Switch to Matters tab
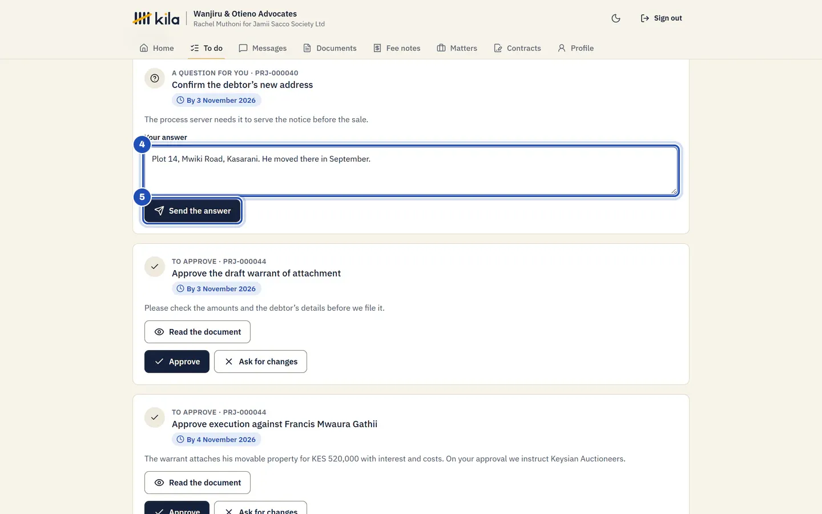 (x=457, y=48)
